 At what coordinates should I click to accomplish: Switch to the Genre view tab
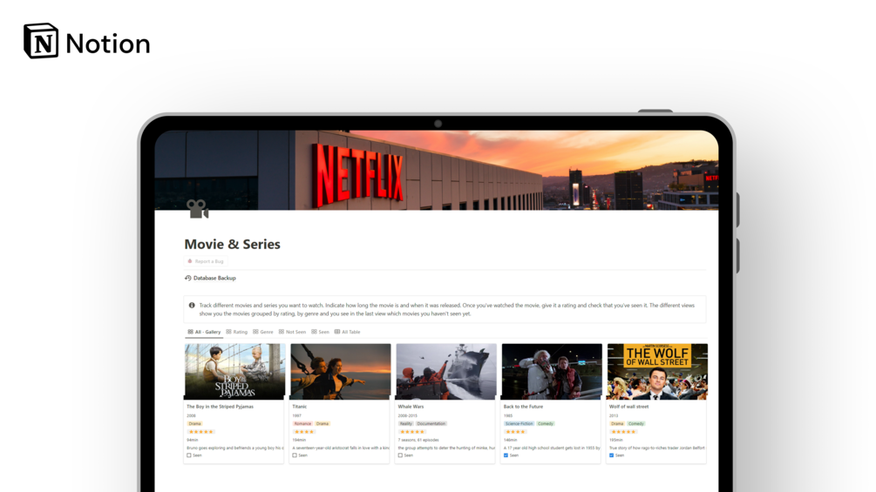(x=263, y=332)
